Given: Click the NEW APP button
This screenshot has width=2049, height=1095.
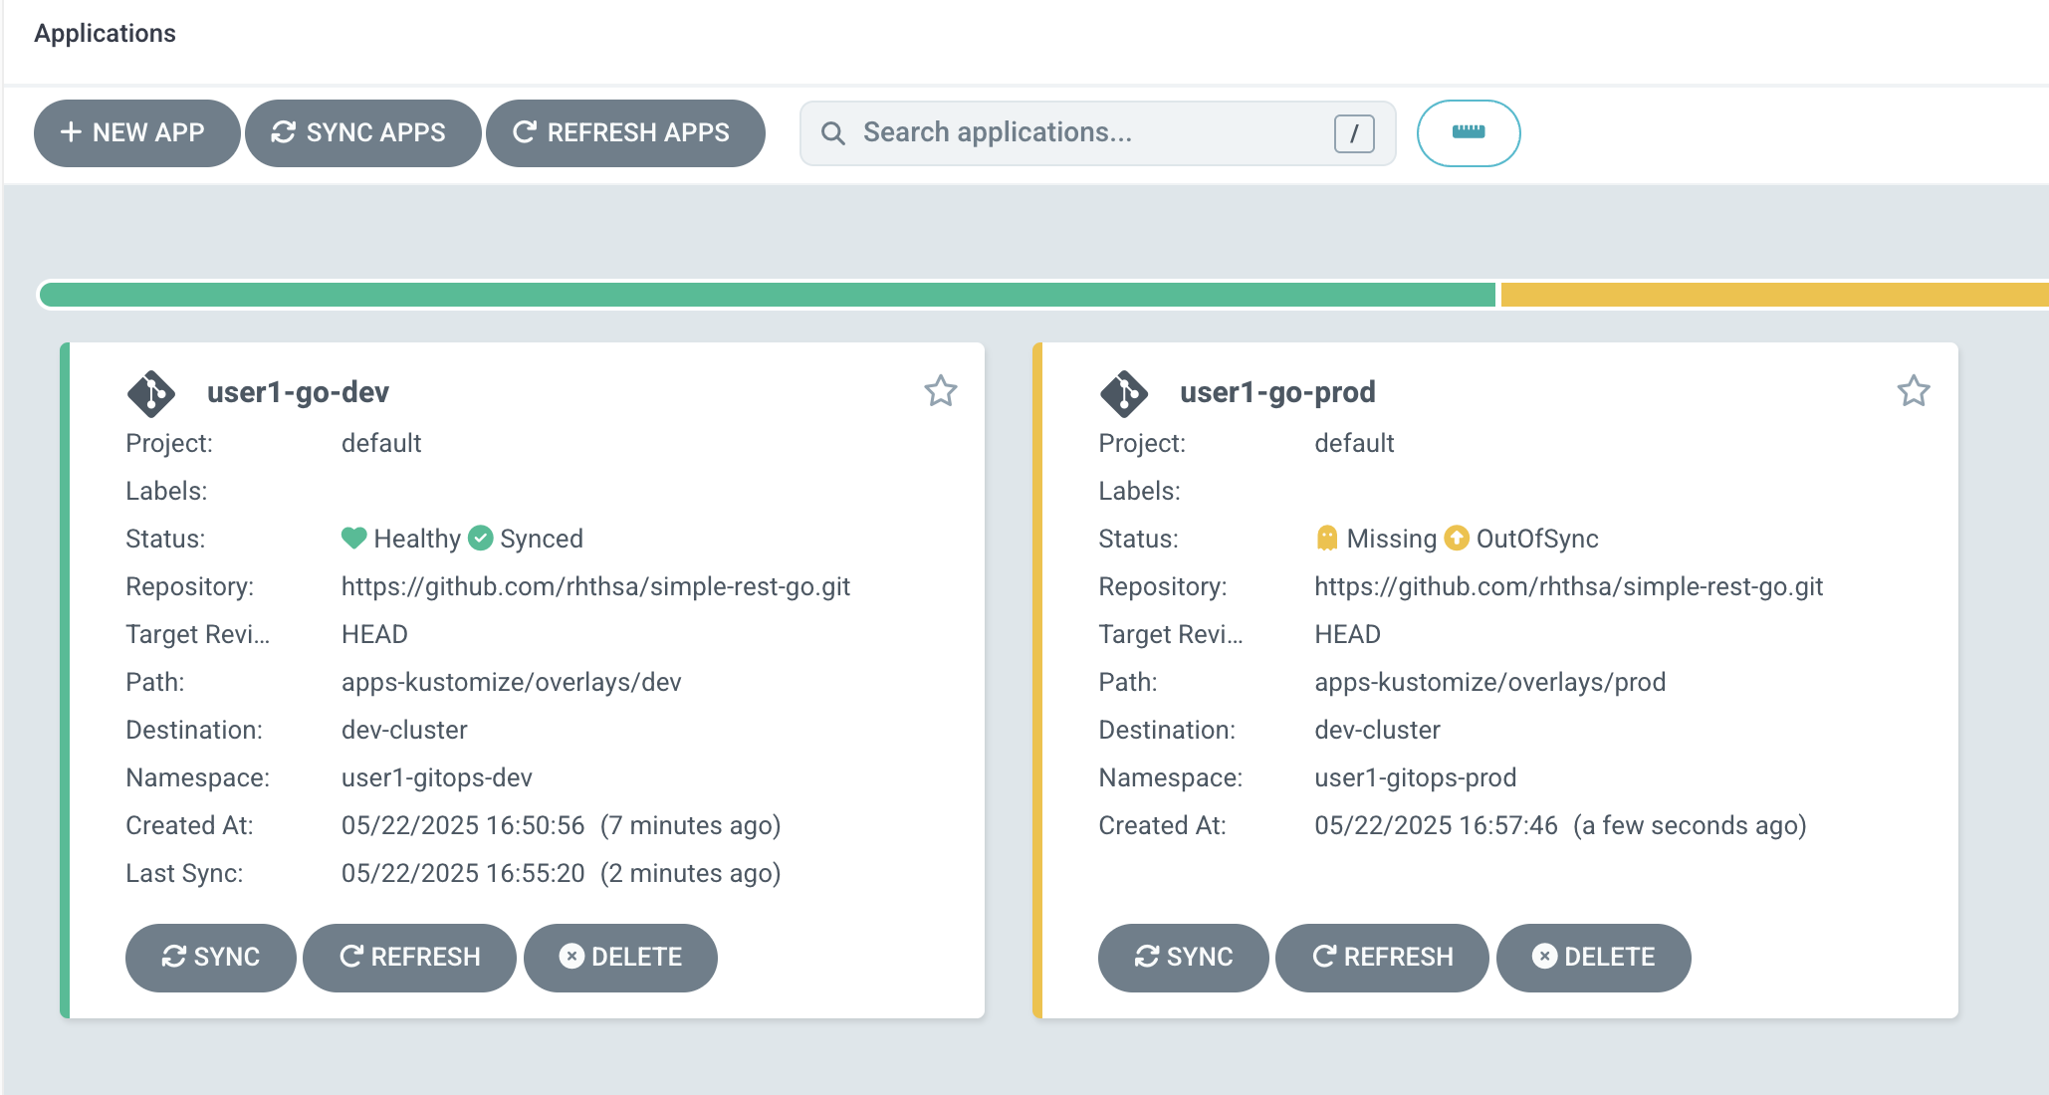Looking at the screenshot, I should tap(136, 132).
